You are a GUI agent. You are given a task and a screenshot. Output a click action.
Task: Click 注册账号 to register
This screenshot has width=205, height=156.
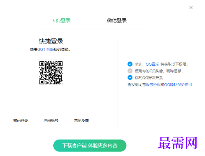click(51, 120)
